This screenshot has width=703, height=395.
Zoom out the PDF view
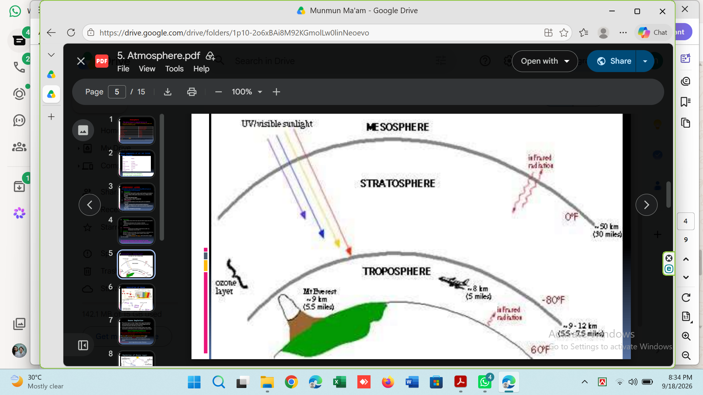218,92
